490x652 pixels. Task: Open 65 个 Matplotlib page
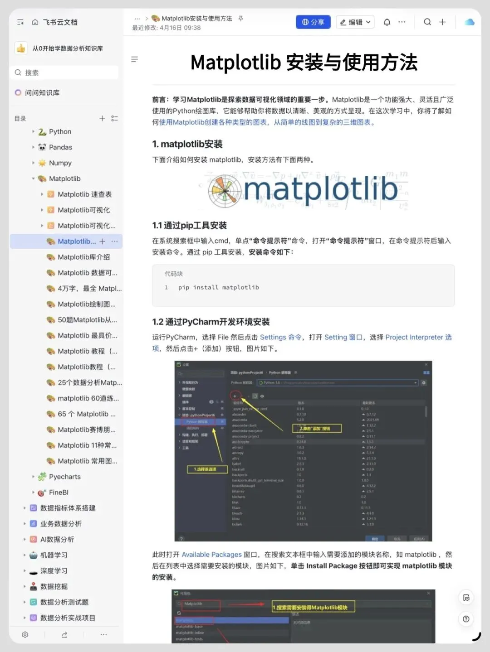point(87,414)
